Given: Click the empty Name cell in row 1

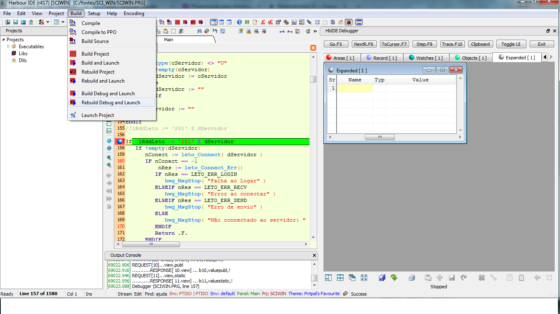Looking at the screenshot, I should click(x=355, y=88).
